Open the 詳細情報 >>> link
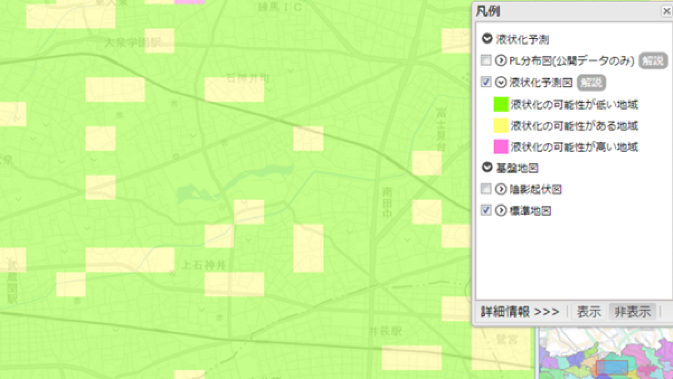Viewport: 673px width, 379px height. tap(521, 311)
